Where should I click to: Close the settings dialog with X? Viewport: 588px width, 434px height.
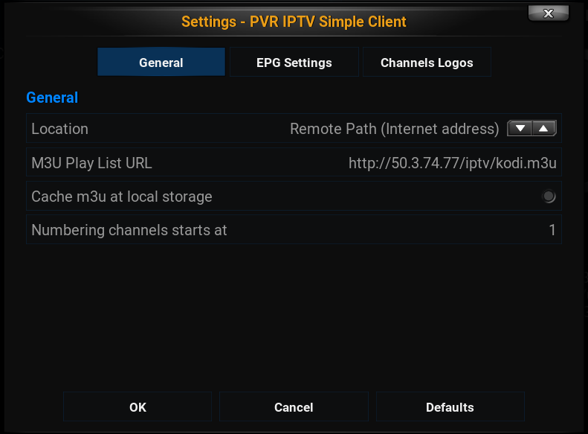(549, 13)
